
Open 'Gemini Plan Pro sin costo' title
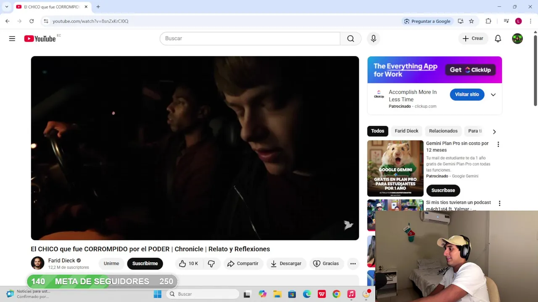pos(457,147)
